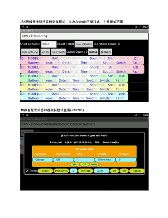Viewport: 168px width, 218px height.
Task: Select device row with MAC 00124B0002372394
Action: 82,60
